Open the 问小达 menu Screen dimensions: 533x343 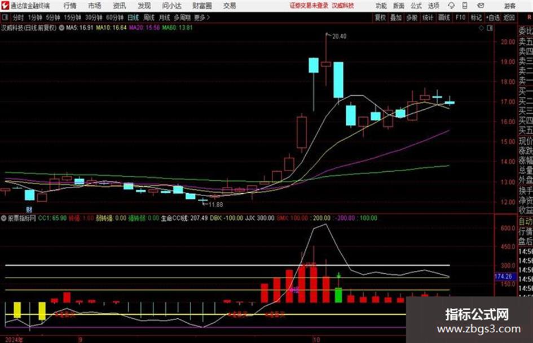coord(171,6)
